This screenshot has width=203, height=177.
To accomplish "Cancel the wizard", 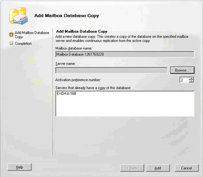I will click(x=187, y=168).
